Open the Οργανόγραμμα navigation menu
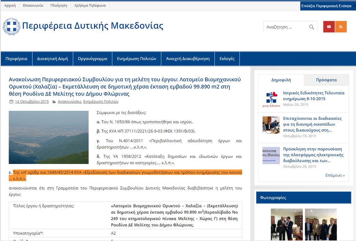 pyautogui.click(x=92, y=59)
